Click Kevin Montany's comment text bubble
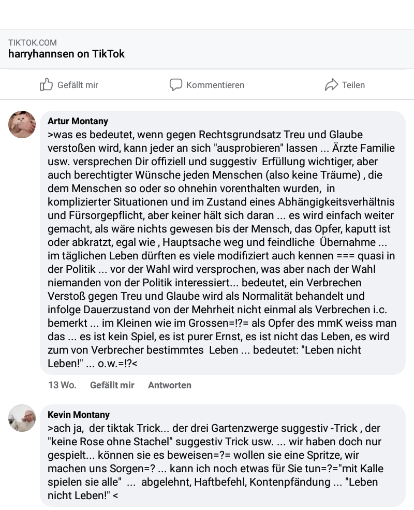This screenshot has height=510, width=414. (x=223, y=455)
